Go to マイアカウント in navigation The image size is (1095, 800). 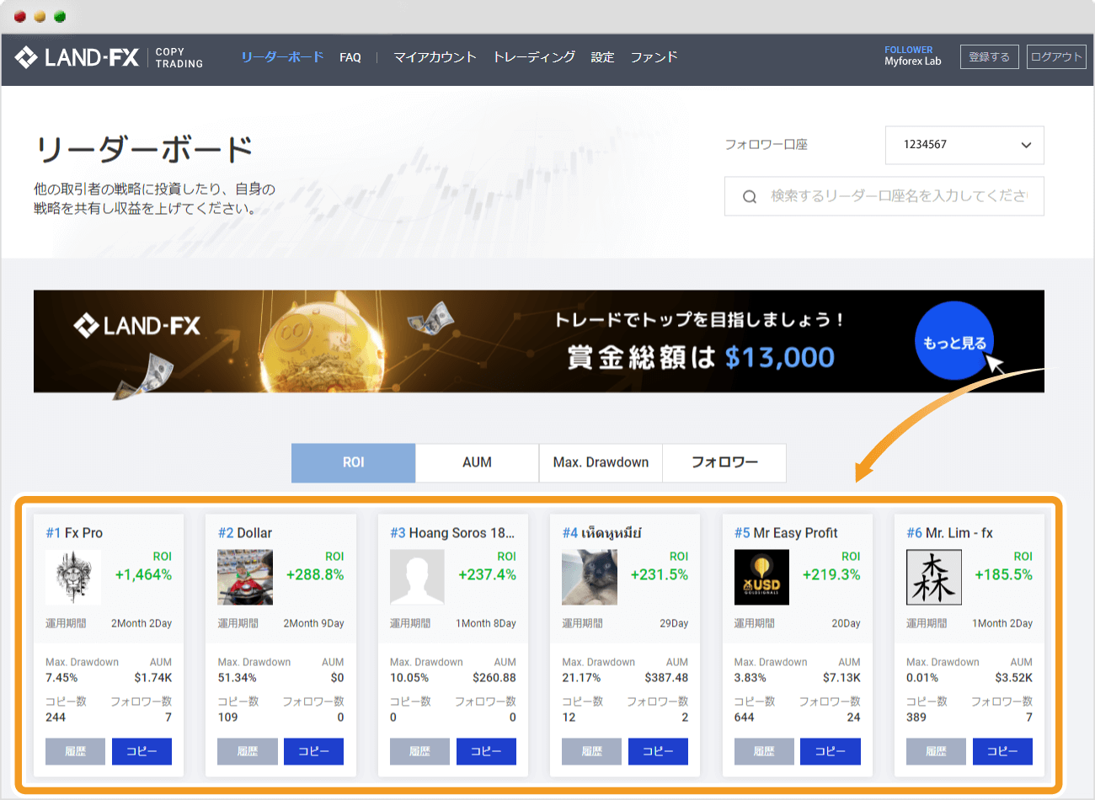pos(435,57)
